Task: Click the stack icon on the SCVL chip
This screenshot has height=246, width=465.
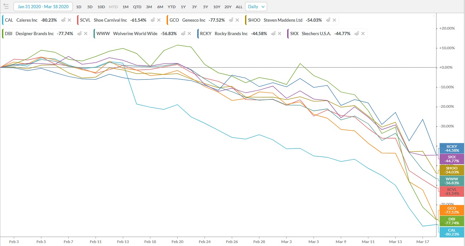Action: point(153,20)
